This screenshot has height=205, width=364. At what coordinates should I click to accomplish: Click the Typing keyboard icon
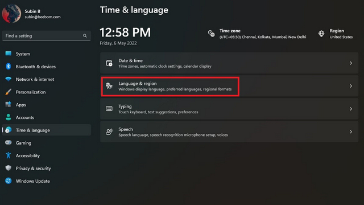109,109
